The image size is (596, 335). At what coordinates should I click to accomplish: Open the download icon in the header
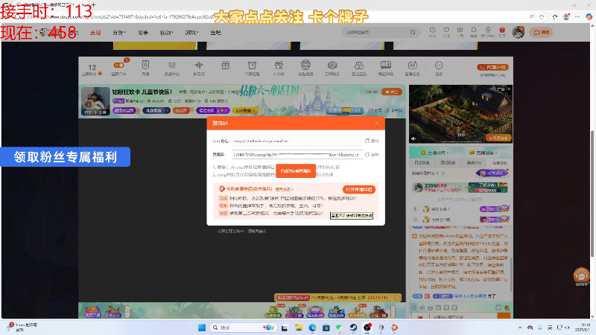pos(460,31)
